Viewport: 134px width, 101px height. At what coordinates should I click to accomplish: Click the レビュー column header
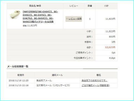pyautogui.click(x=74, y=6)
